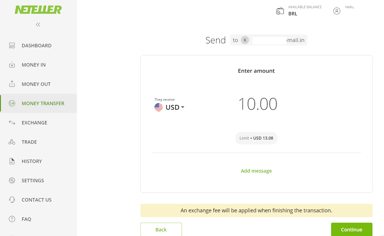Click the wallet icon near Available Balance
The width and height of the screenshot is (384, 236).
click(280, 11)
